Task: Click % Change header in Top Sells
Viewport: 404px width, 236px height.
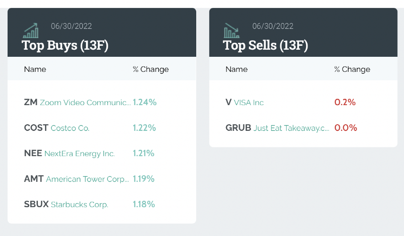Action: click(x=352, y=69)
